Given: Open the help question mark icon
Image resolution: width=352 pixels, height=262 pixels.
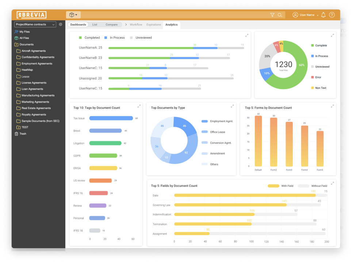Looking at the screenshot, I should [x=332, y=15].
